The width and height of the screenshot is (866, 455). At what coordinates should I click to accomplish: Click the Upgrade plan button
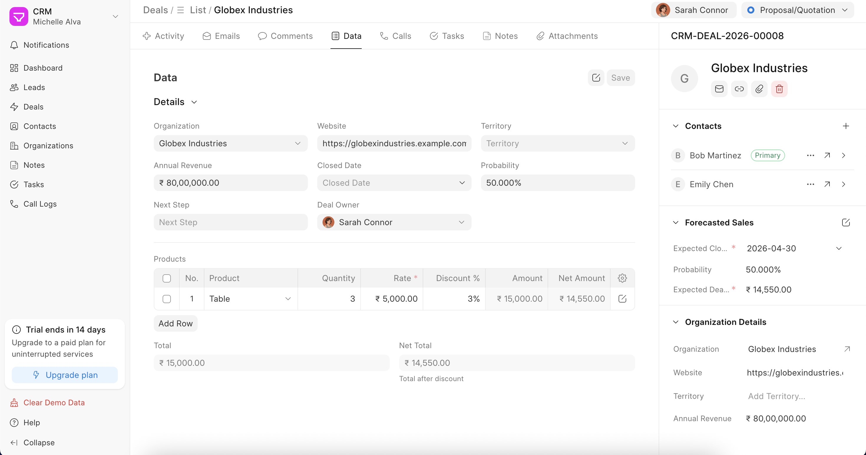point(65,375)
